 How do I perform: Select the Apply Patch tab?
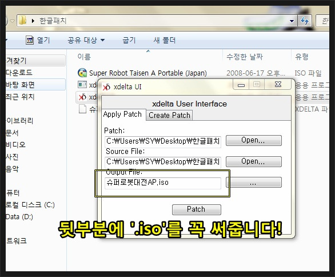[x=123, y=114]
